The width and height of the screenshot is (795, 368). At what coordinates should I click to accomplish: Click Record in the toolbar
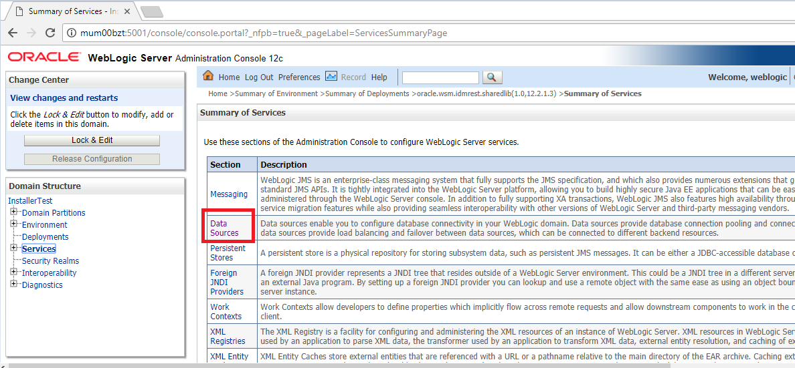(x=353, y=77)
